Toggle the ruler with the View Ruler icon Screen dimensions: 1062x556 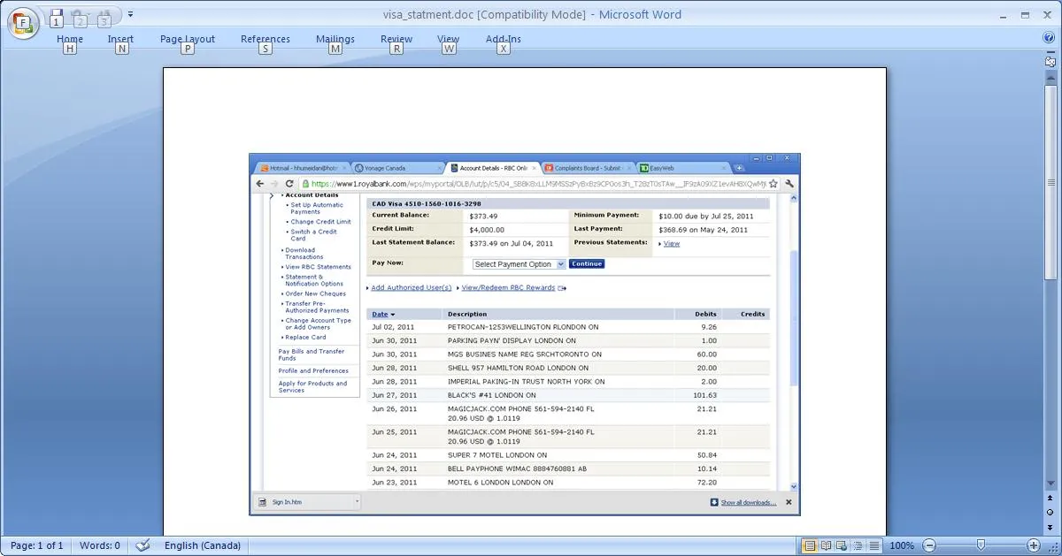(x=1050, y=61)
